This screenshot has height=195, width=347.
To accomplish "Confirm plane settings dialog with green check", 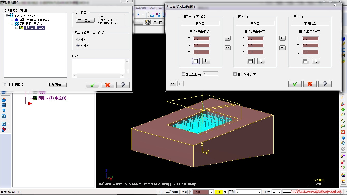I will 295,84.
